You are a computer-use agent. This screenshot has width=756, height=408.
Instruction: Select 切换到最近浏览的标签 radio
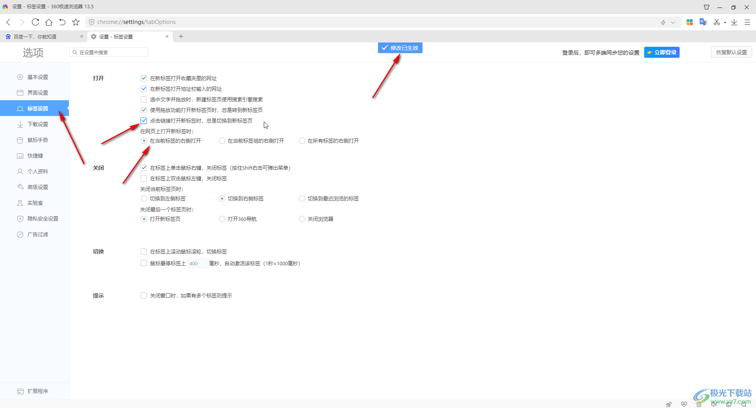pos(302,198)
